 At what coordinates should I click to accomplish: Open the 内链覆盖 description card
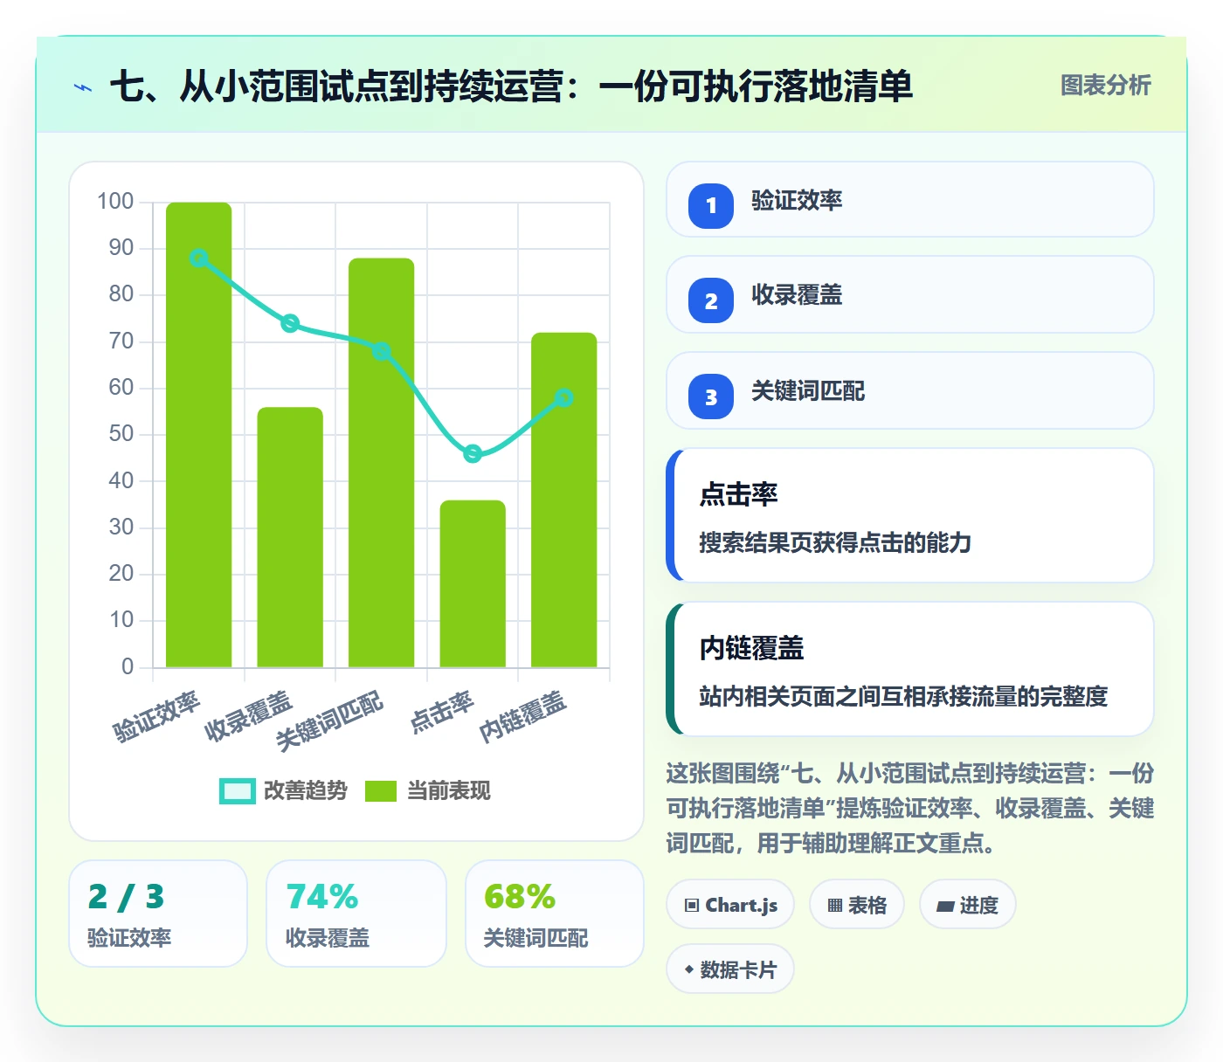point(909,669)
